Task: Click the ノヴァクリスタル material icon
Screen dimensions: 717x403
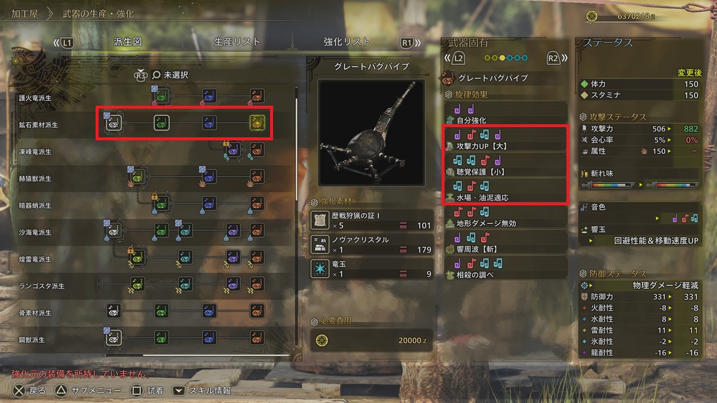Action: click(x=321, y=244)
